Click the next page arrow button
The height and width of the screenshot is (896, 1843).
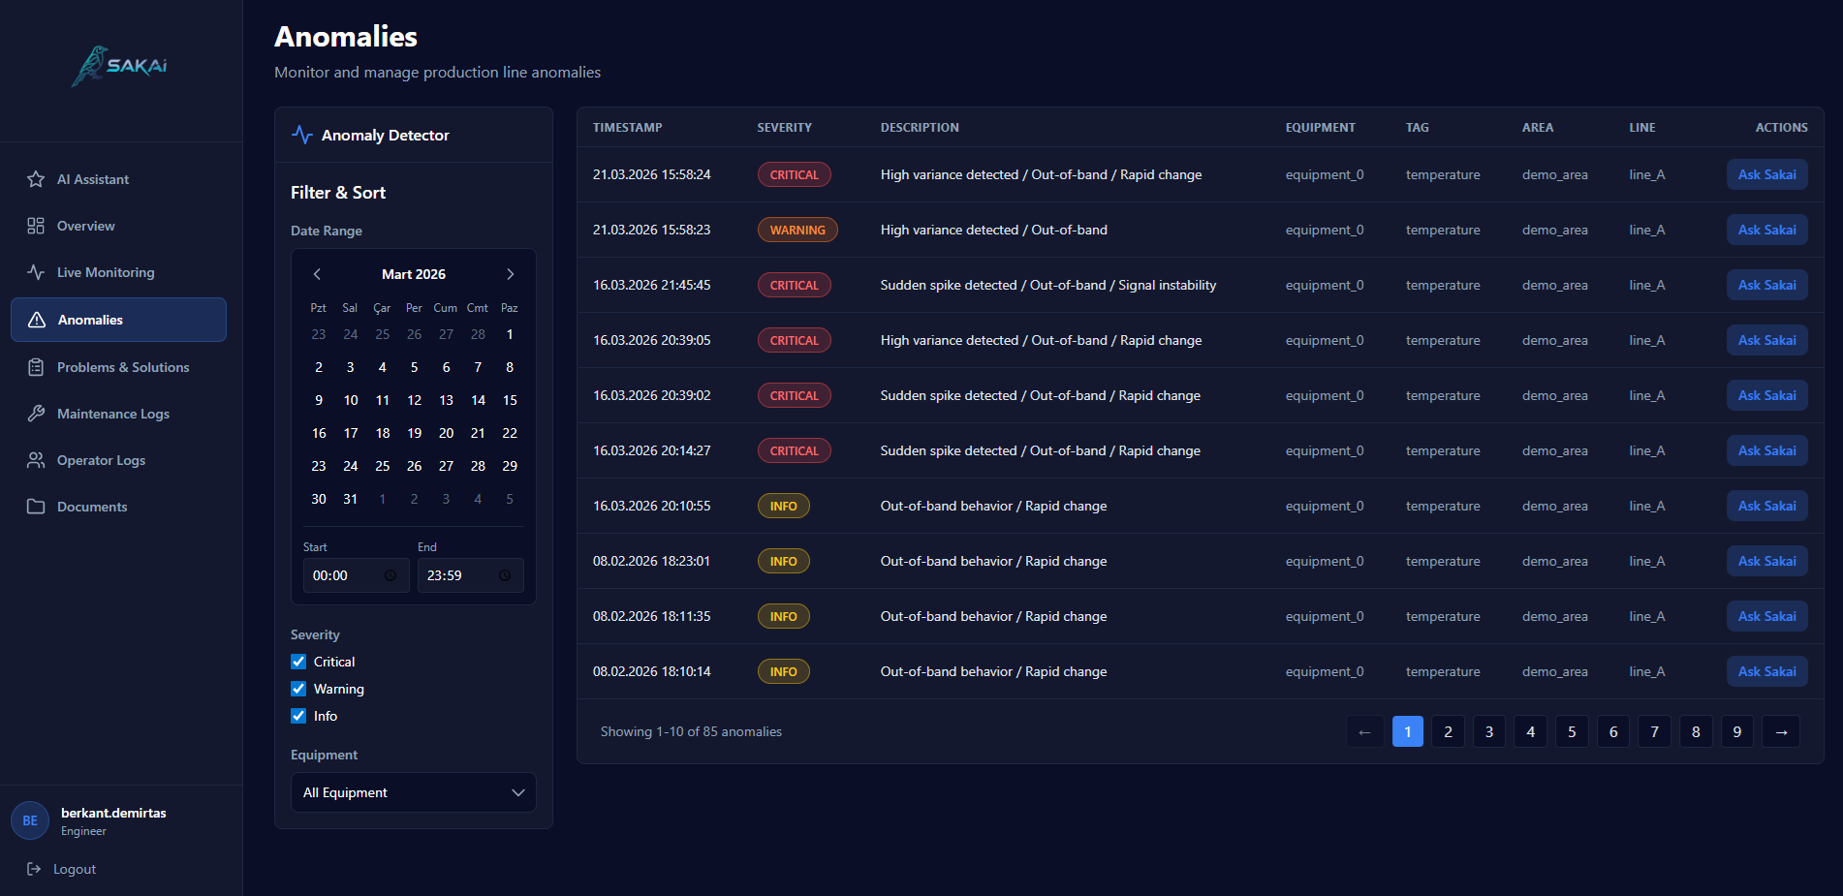pyautogui.click(x=1781, y=731)
